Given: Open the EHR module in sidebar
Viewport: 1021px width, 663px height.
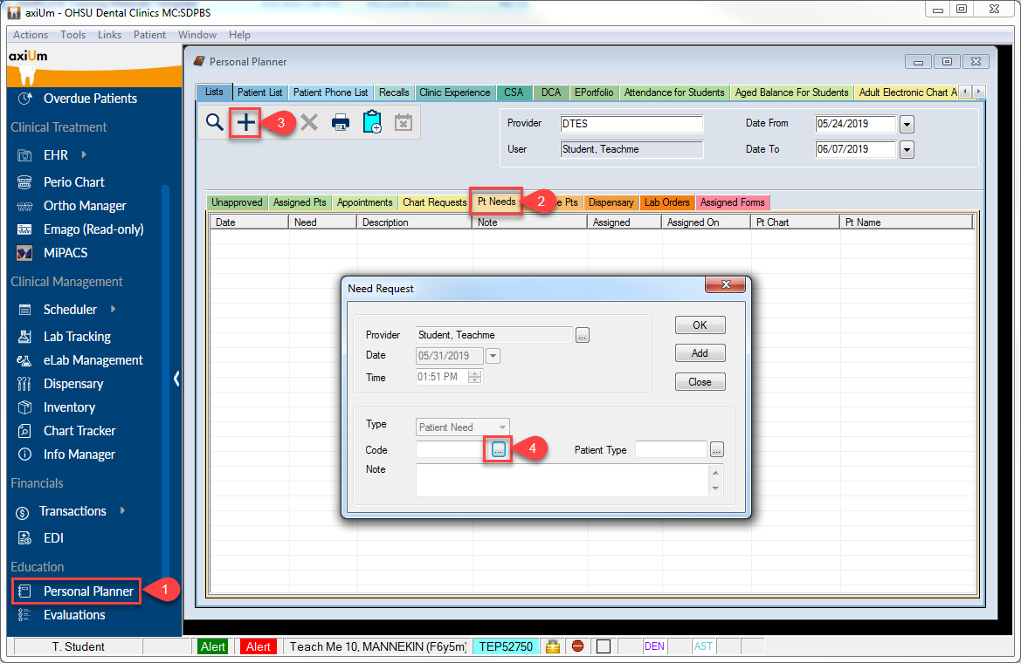Looking at the screenshot, I should [x=55, y=155].
